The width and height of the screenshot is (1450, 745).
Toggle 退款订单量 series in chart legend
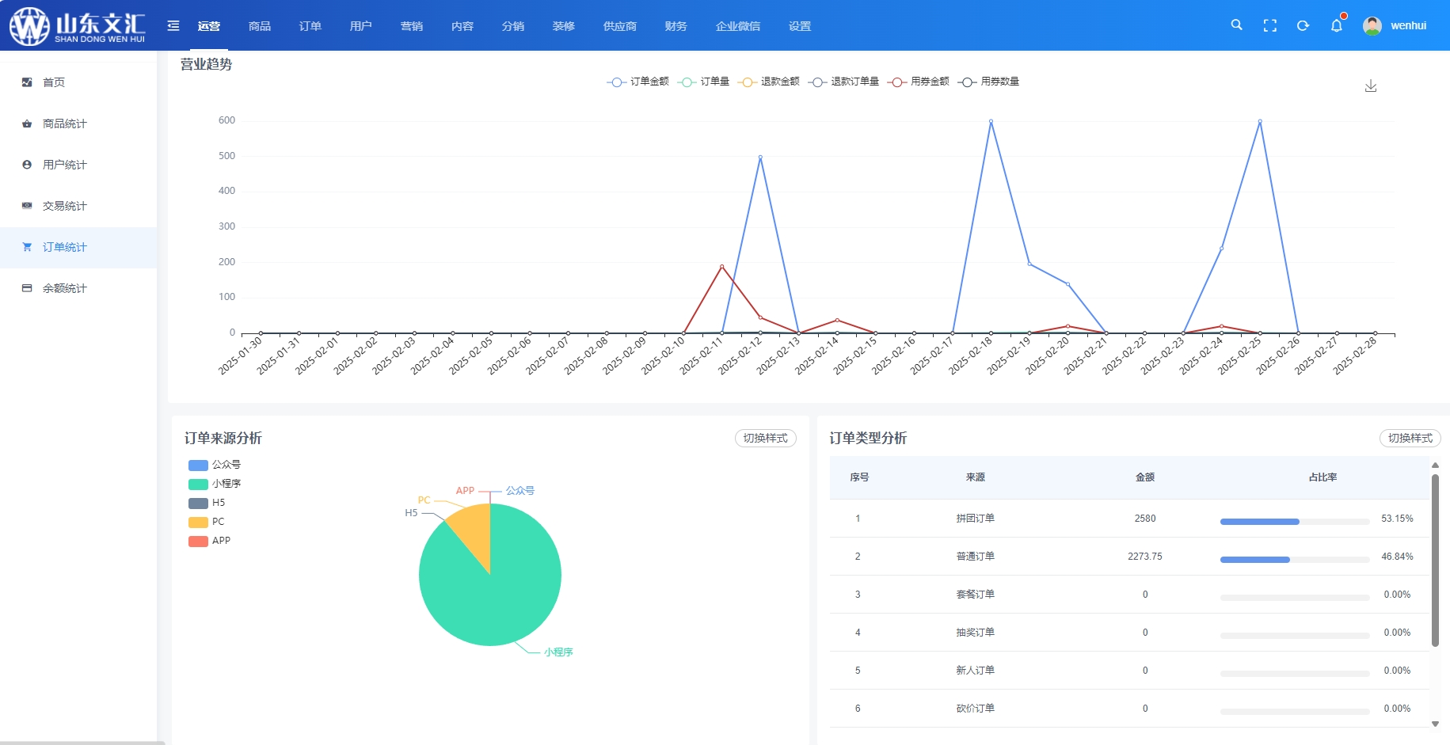843,82
